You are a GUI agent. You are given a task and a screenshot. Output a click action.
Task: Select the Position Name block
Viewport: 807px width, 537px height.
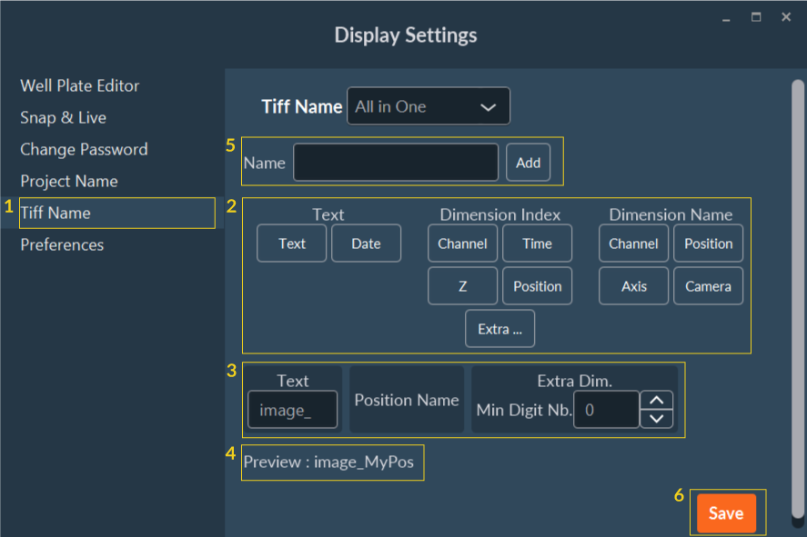click(x=407, y=400)
